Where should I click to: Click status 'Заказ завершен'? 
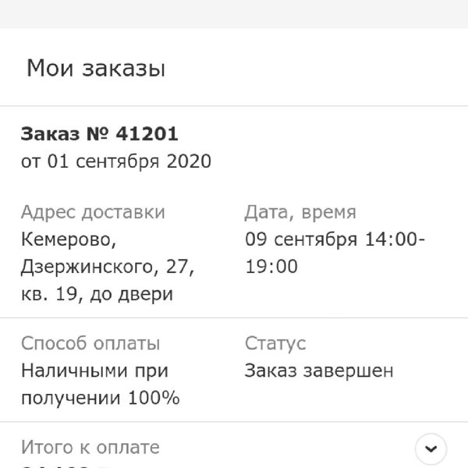[319, 370]
